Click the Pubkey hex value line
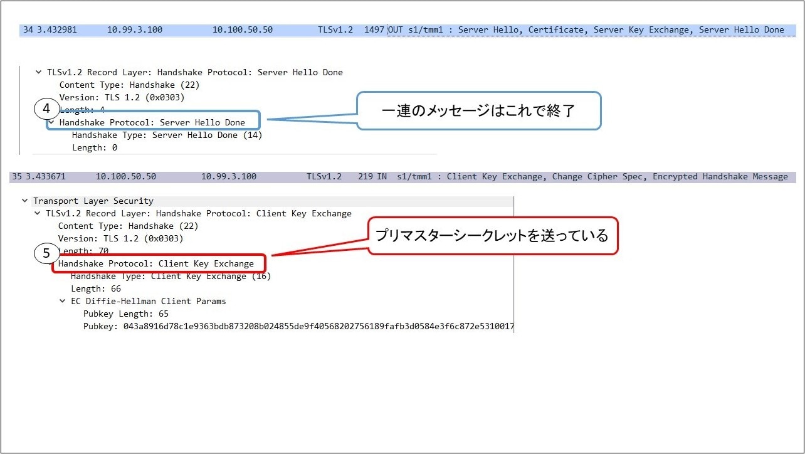This screenshot has width=805, height=454. click(x=298, y=327)
